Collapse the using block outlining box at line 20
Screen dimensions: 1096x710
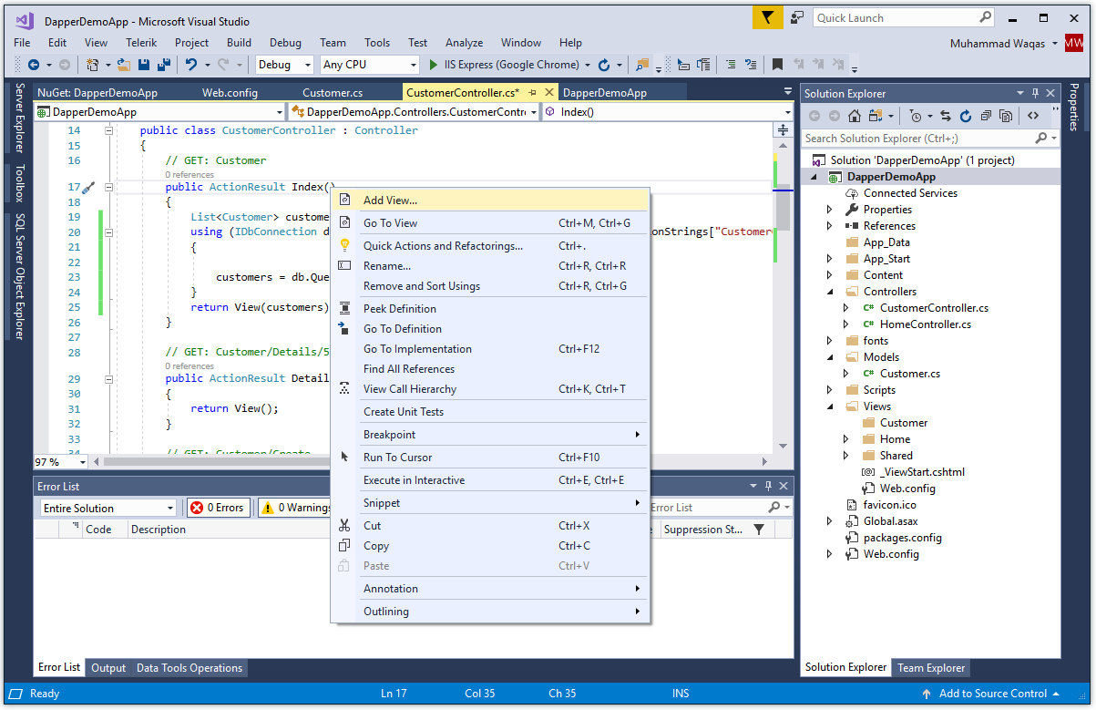108,232
